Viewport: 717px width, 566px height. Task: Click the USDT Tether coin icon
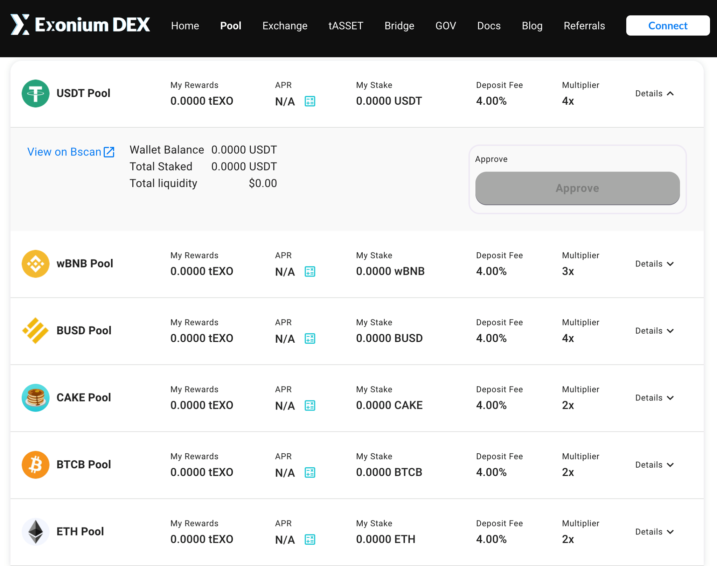pos(35,93)
